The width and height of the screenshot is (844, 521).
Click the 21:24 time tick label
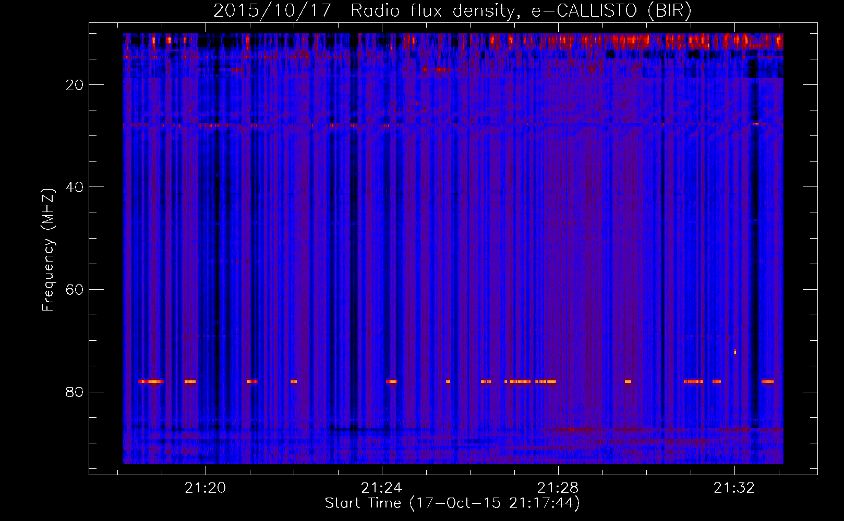[381, 488]
